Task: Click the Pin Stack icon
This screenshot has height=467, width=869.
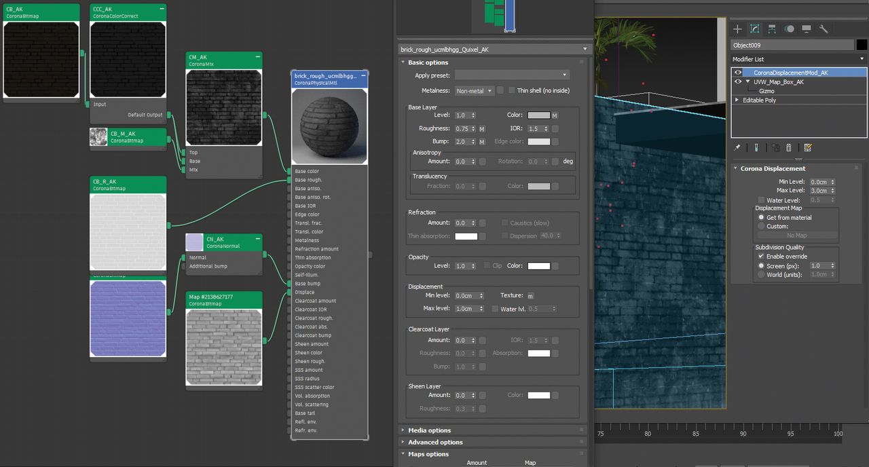Action: pos(738,147)
